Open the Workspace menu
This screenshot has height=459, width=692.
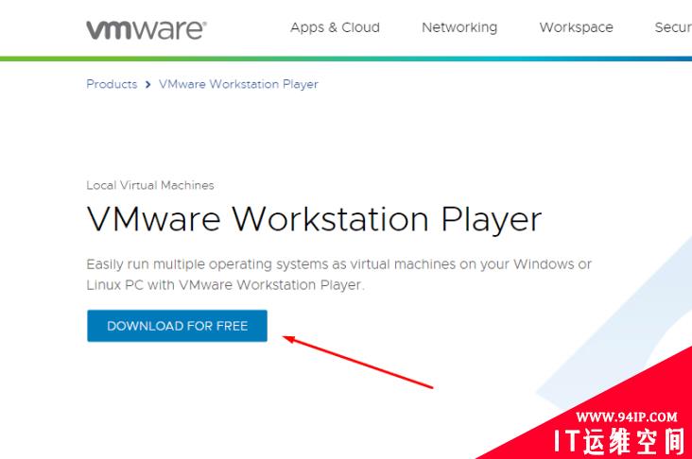pyautogui.click(x=576, y=27)
